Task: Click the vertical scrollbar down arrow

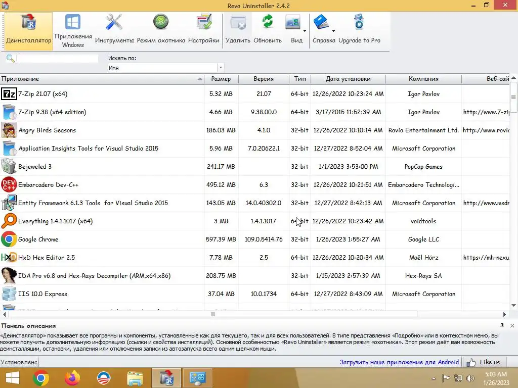Action: 514,306
